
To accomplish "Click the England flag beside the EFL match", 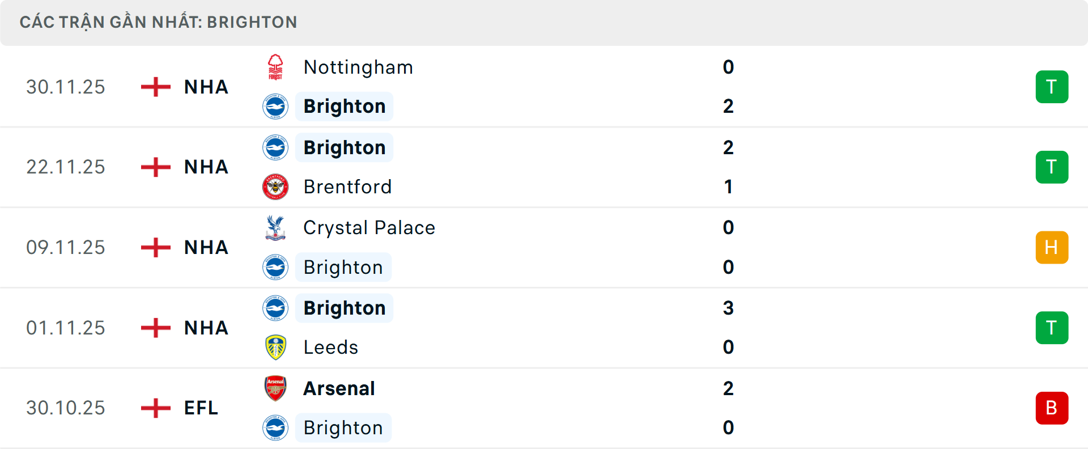I will 155,408.
